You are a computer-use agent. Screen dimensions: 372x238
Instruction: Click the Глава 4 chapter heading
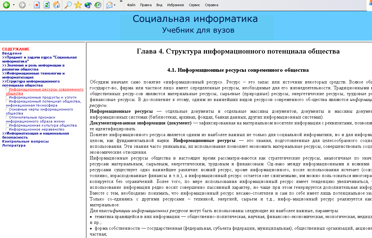(x=238, y=51)
